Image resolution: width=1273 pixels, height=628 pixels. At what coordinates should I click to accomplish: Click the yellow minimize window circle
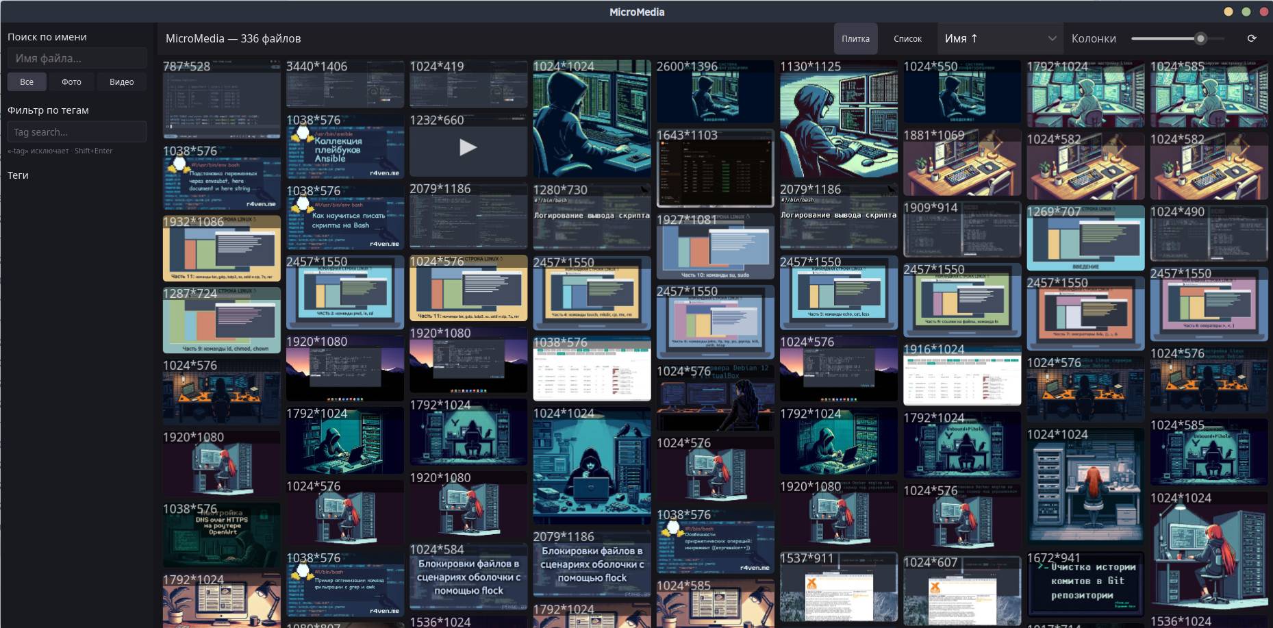coord(1228,12)
